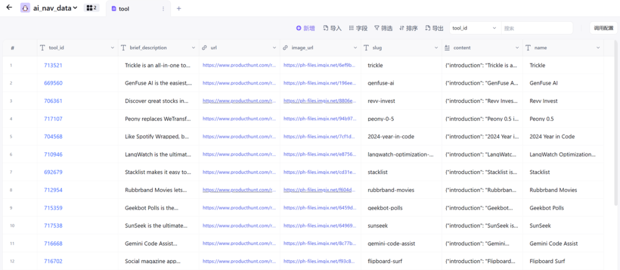Open the 排序 sort option

click(409, 28)
